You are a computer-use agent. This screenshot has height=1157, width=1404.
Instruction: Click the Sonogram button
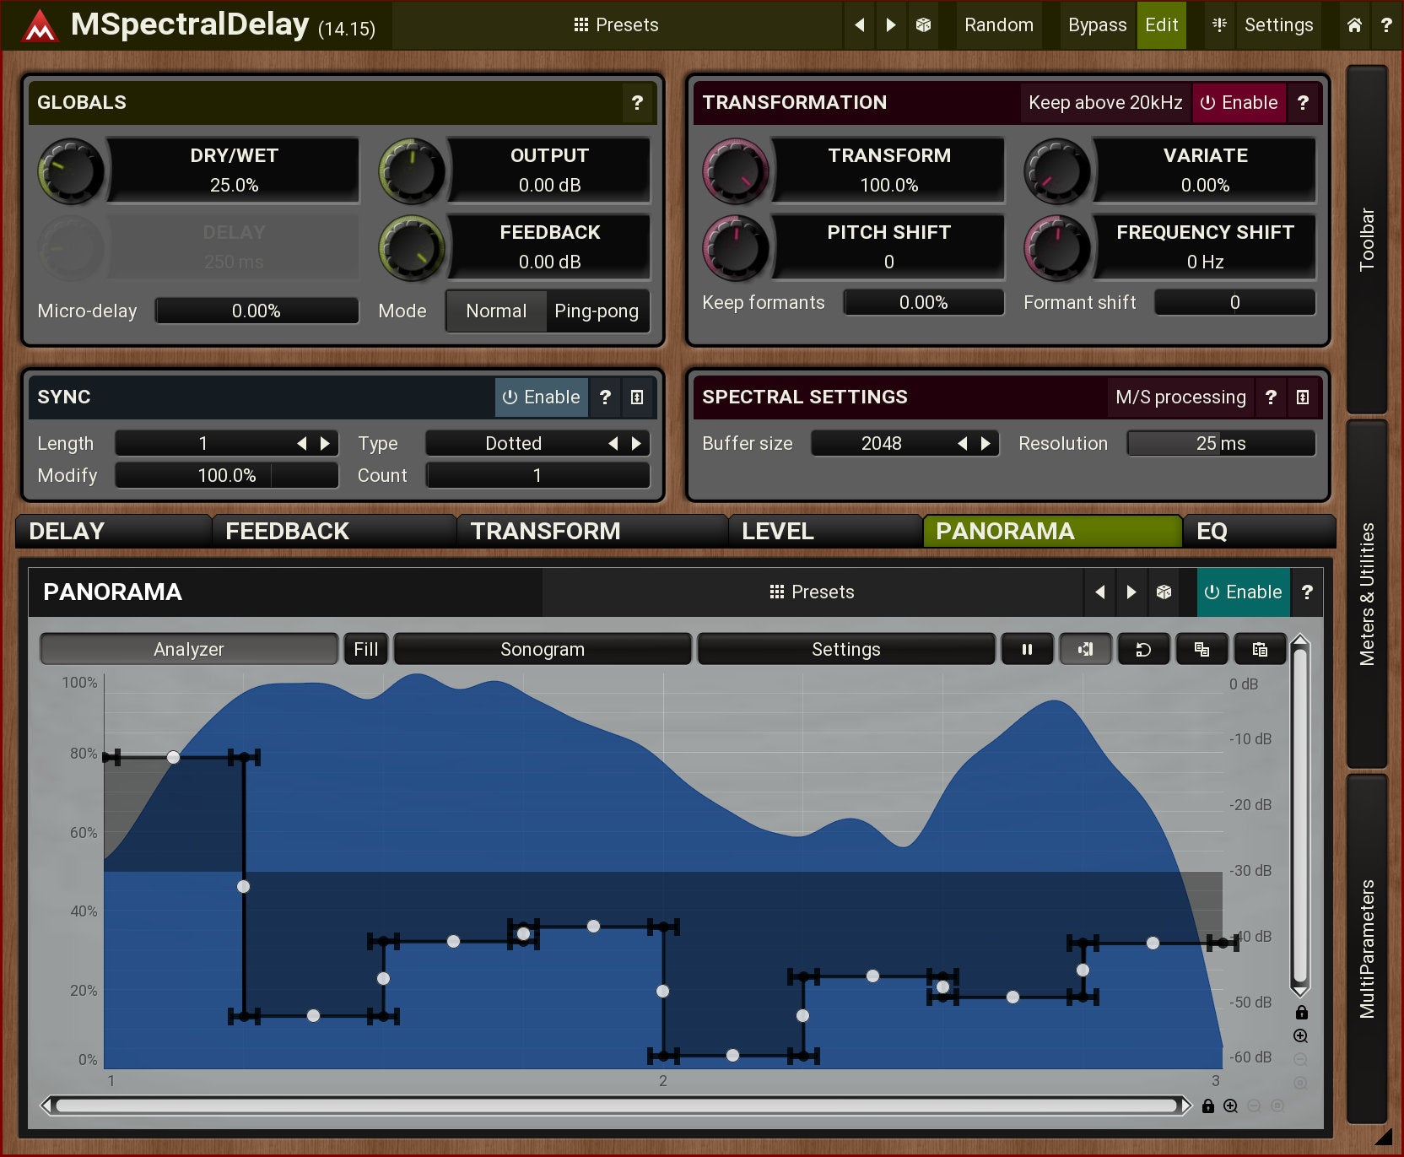pyautogui.click(x=542, y=649)
